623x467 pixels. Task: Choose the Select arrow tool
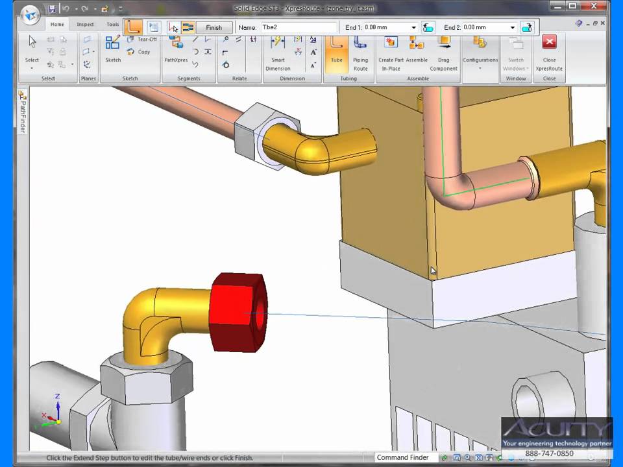(32, 42)
